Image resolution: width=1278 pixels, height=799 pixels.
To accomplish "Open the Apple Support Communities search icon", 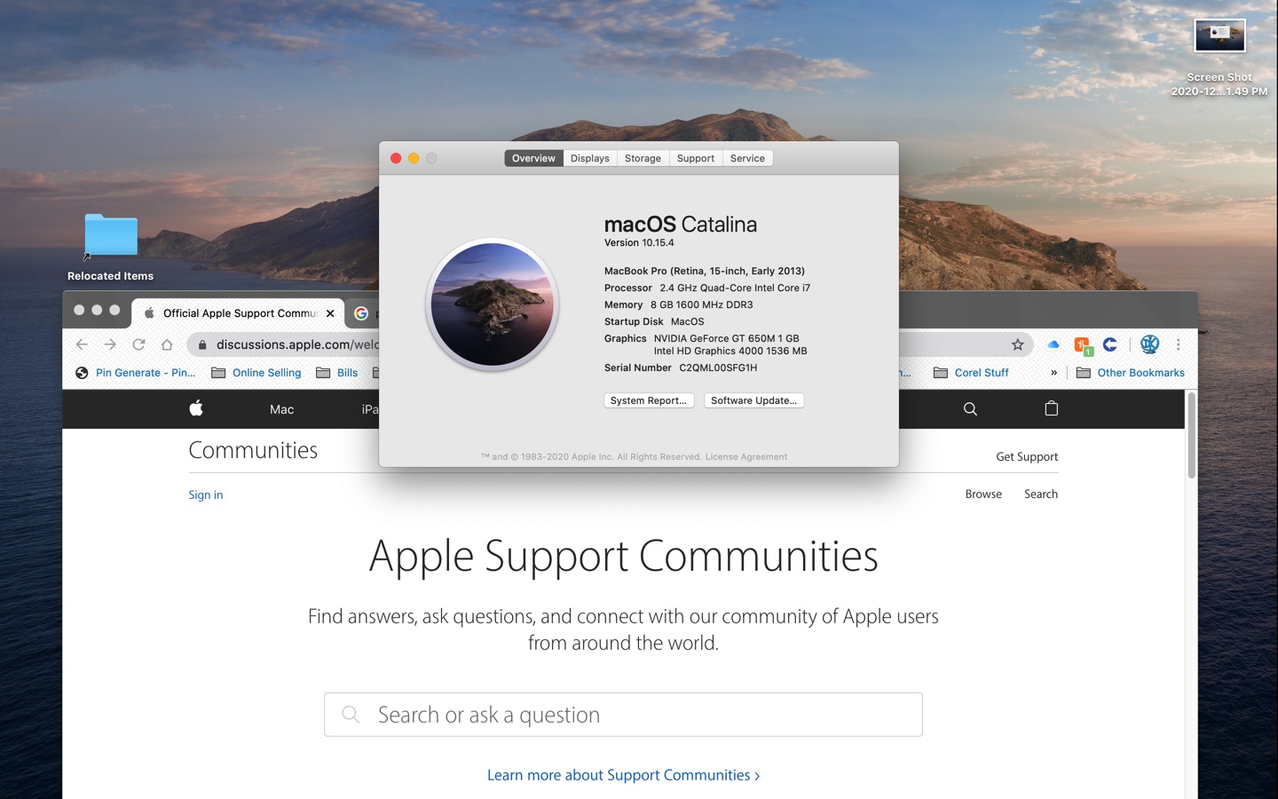I will tap(969, 408).
